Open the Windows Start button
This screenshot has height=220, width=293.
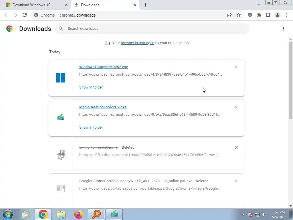pyautogui.click(x=7, y=214)
